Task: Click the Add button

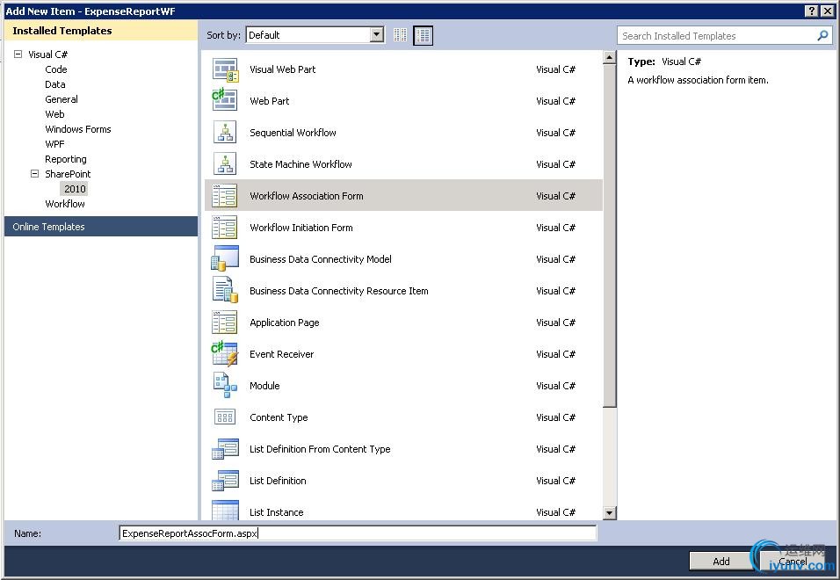Action: point(721,562)
